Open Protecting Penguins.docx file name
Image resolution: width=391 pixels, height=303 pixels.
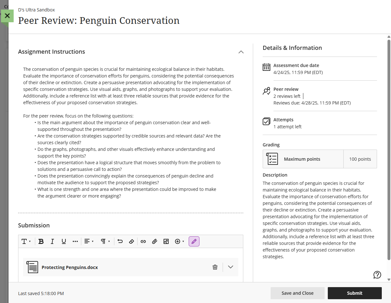pyautogui.click(x=70, y=267)
